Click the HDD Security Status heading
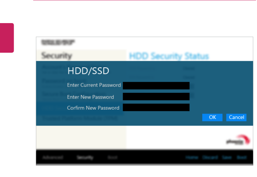 tap(169, 56)
